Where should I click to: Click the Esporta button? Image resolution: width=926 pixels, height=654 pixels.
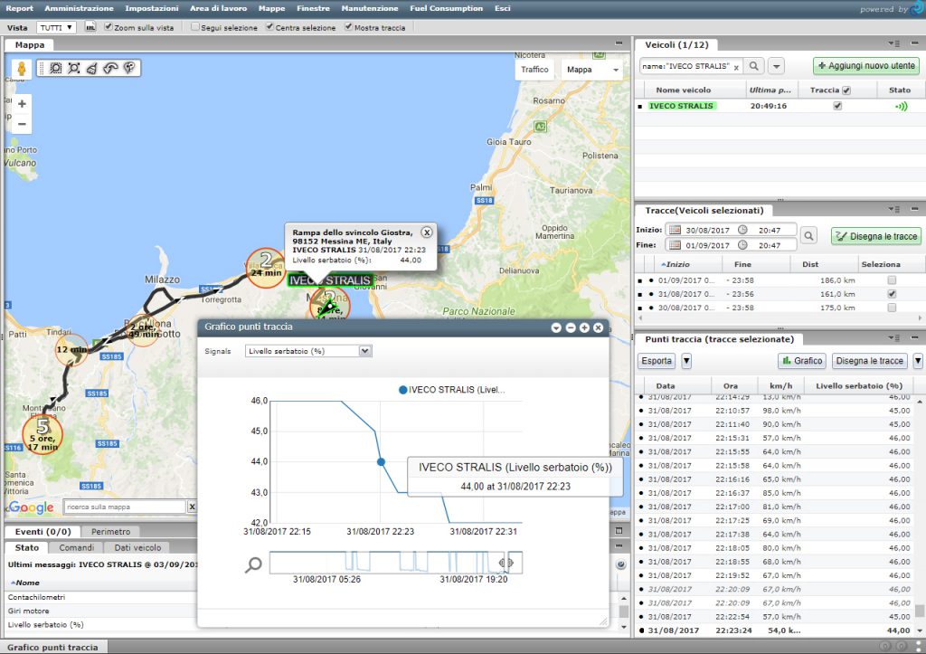point(657,361)
